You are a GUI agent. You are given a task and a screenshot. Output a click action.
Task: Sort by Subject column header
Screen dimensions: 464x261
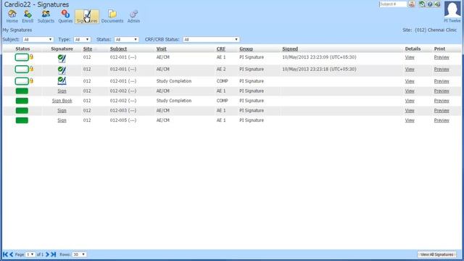coord(118,49)
